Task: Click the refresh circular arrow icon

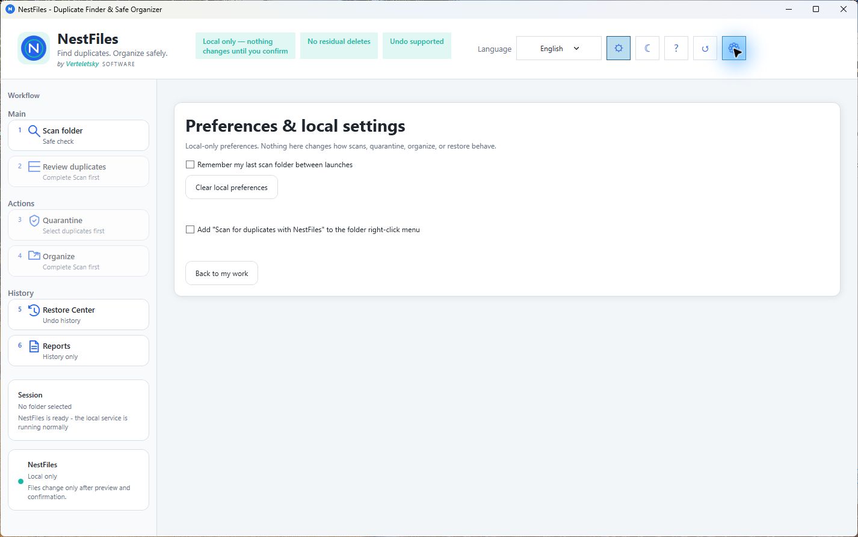Action: [705, 48]
